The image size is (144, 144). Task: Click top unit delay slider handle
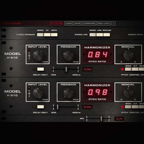coord(66,69)
